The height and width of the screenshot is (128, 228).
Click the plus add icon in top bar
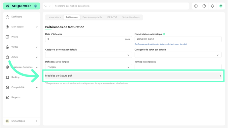pyautogui.click(x=196, y=6)
